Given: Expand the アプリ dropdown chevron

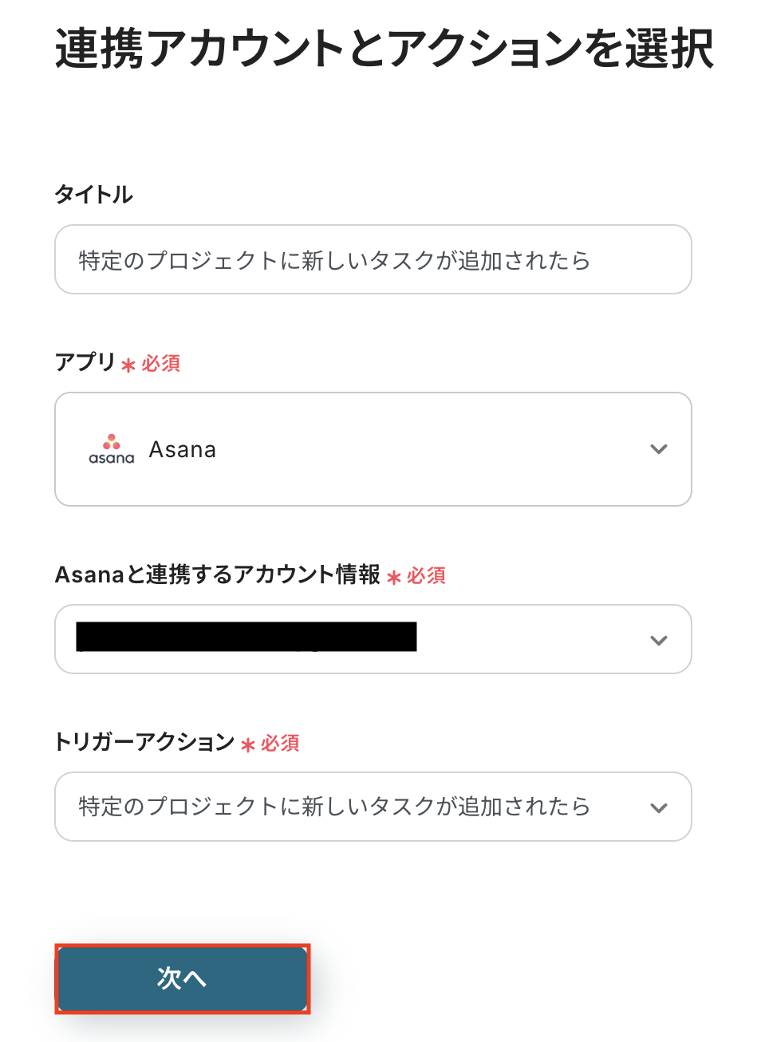Looking at the screenshot, I should [x=659, y=449].
